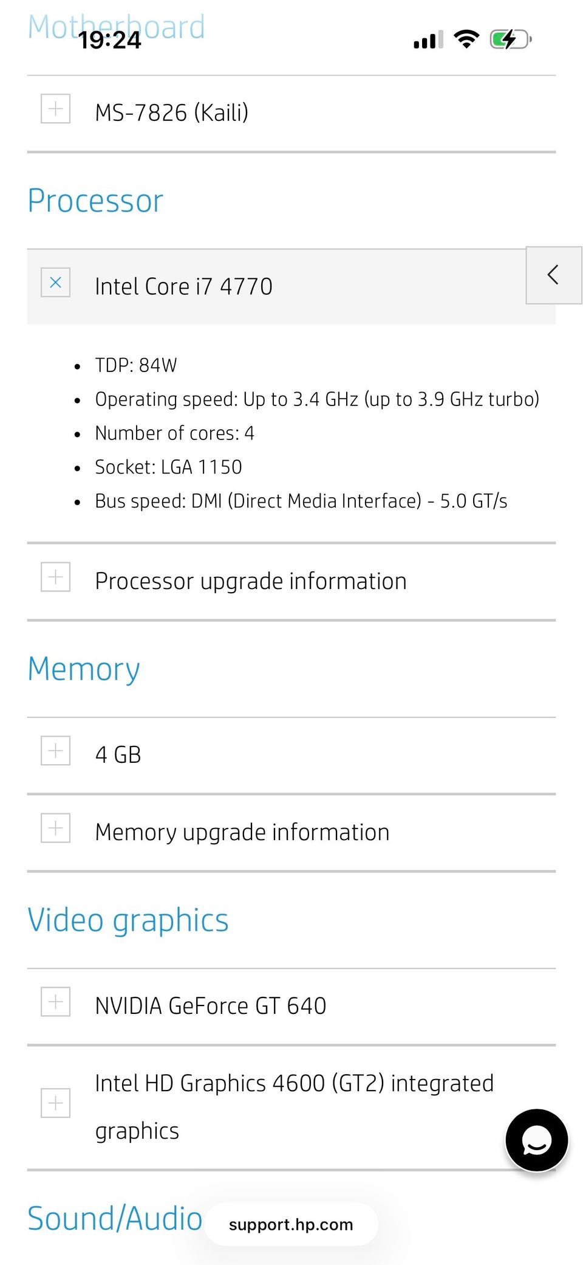Expand the MS-7826 (Kaili) motherboard plus icon

pos(55,109)
